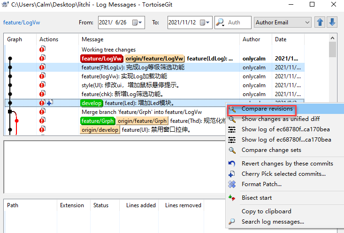
Task: Click the Cherry Pick plus icon
Action: [232, 174]
